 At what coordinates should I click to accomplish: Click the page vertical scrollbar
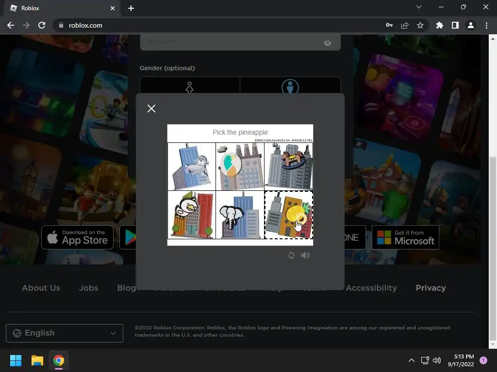click(x=493, y=248)
